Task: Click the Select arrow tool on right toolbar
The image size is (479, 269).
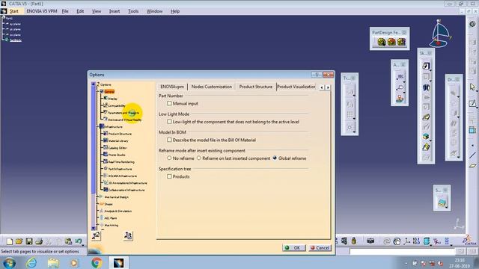Action: click(x=472, y=87)
